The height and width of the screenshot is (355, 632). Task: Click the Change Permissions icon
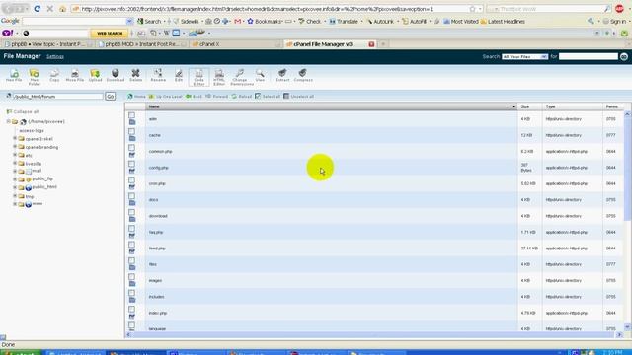tap(242, 77)
